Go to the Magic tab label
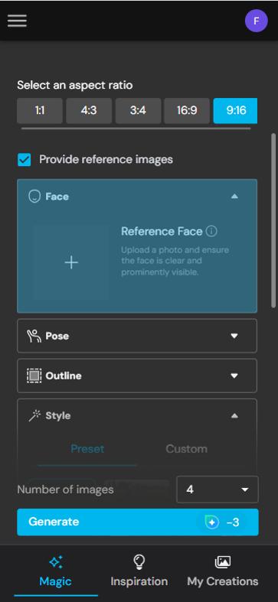Viewport: 278px width, 602px height. click(55, 581)
